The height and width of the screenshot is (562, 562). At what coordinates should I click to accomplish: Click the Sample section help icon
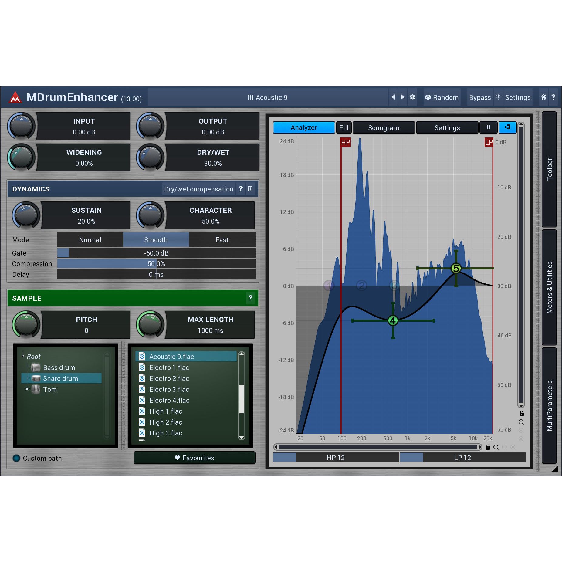[250, 298]
